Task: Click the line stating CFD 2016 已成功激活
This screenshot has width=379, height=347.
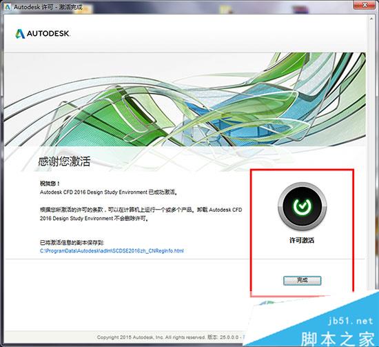Action: click(x=108, y=192)
